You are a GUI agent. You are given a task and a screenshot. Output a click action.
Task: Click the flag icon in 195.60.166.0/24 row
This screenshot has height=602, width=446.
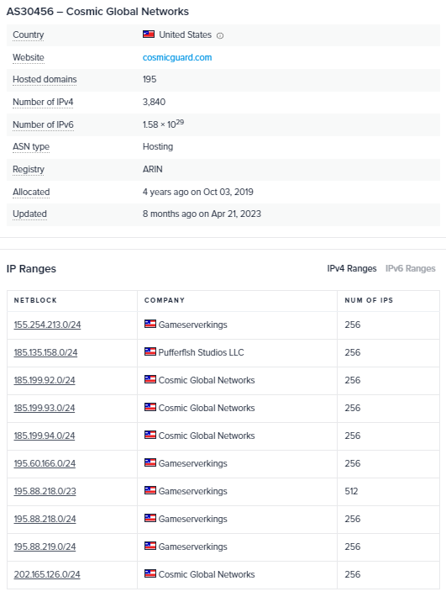pos(150,462)
